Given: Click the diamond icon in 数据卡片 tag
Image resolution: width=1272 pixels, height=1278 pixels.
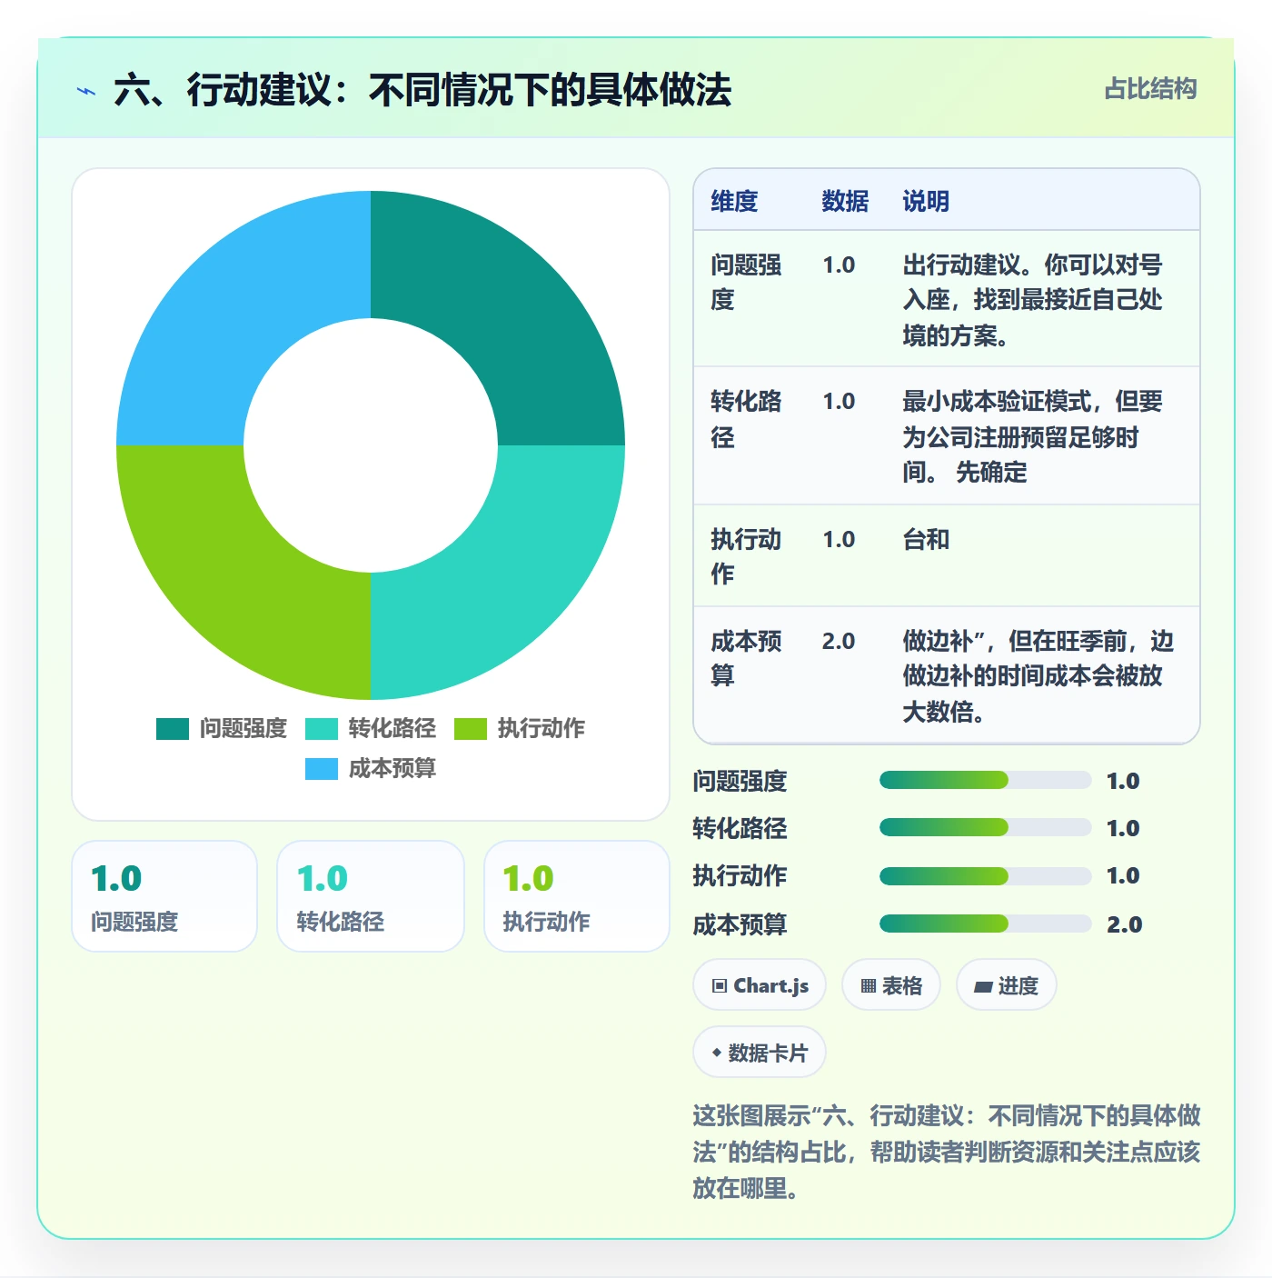Looking at the screenshot, I should 717,1053.
